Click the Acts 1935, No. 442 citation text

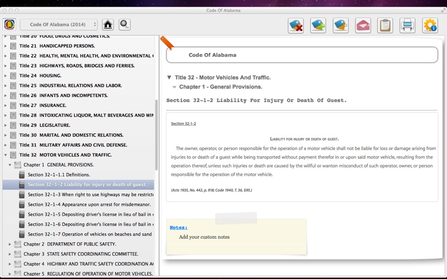pos(211,190)
